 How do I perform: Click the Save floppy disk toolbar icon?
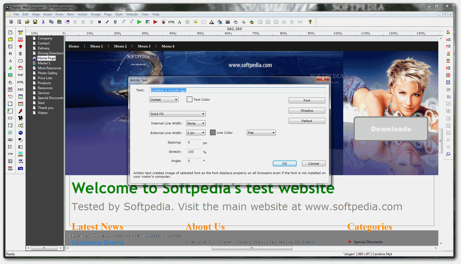tap(35, 22)
